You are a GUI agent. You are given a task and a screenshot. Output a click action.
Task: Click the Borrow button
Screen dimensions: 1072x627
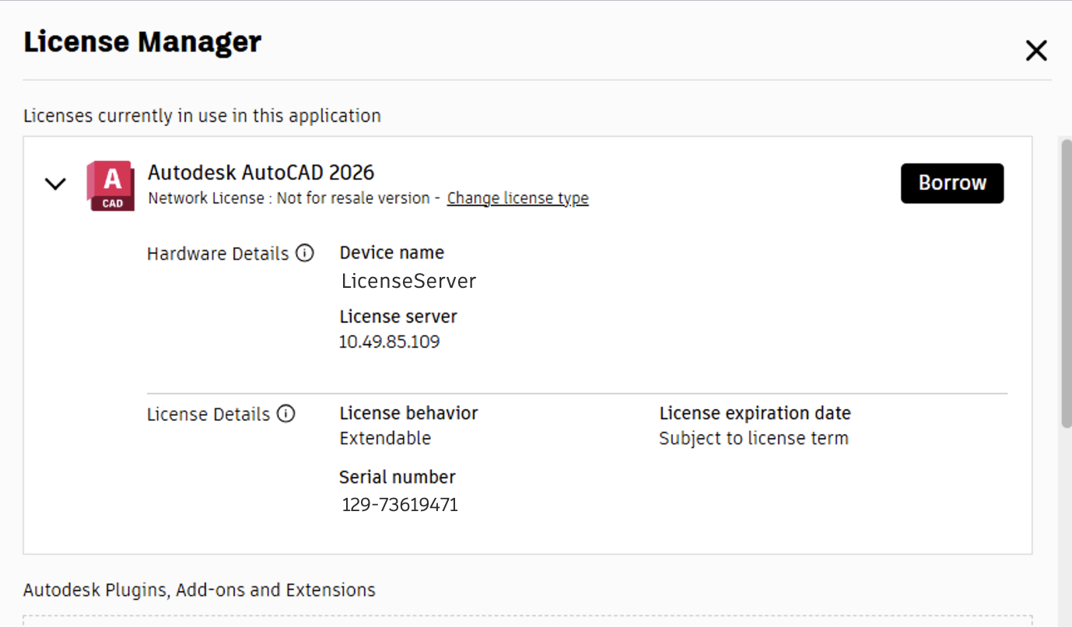952,183
